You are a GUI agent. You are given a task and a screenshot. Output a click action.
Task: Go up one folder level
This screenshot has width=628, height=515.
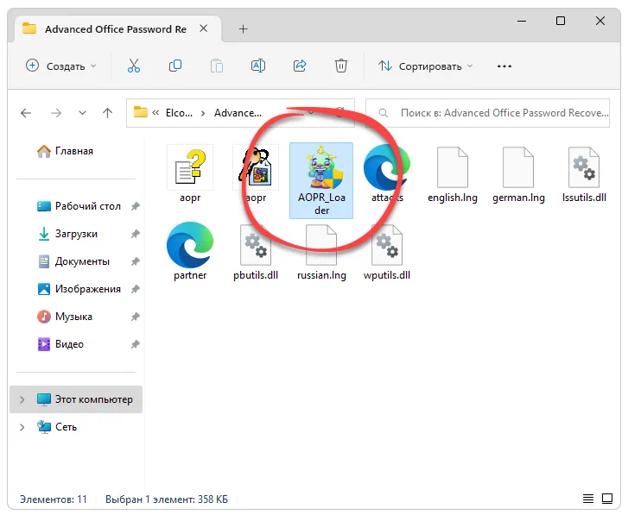pyautogui.click(x=107, y=113)
